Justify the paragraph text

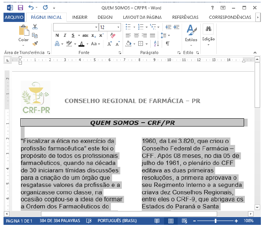tap(153, 36)
